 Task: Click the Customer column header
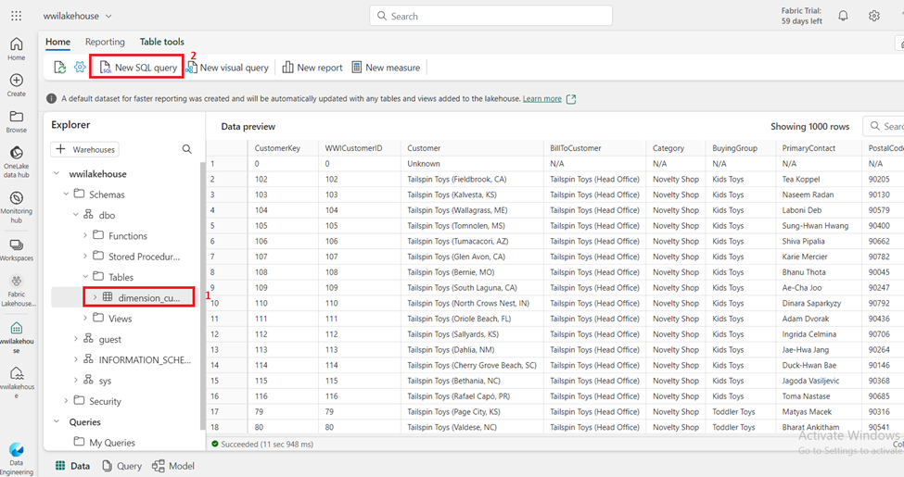[x=472, y=148]
